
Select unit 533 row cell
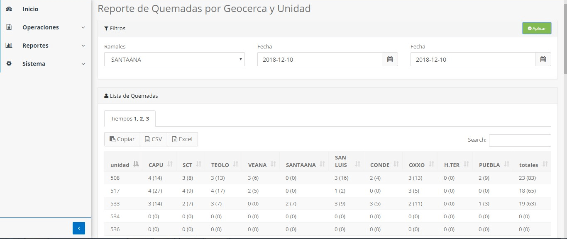coord(115,204)
